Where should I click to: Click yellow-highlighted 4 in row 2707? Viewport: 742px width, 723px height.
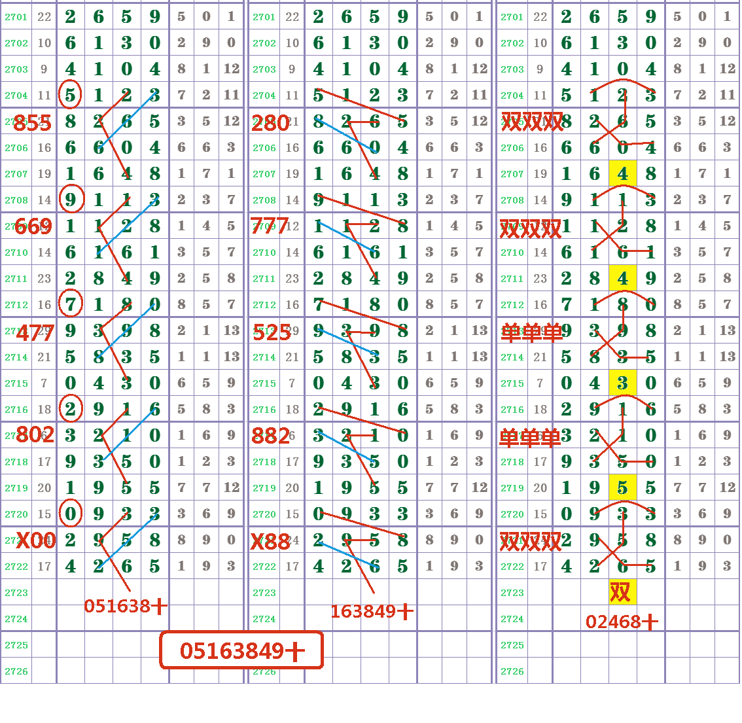[x=622, y=173]
